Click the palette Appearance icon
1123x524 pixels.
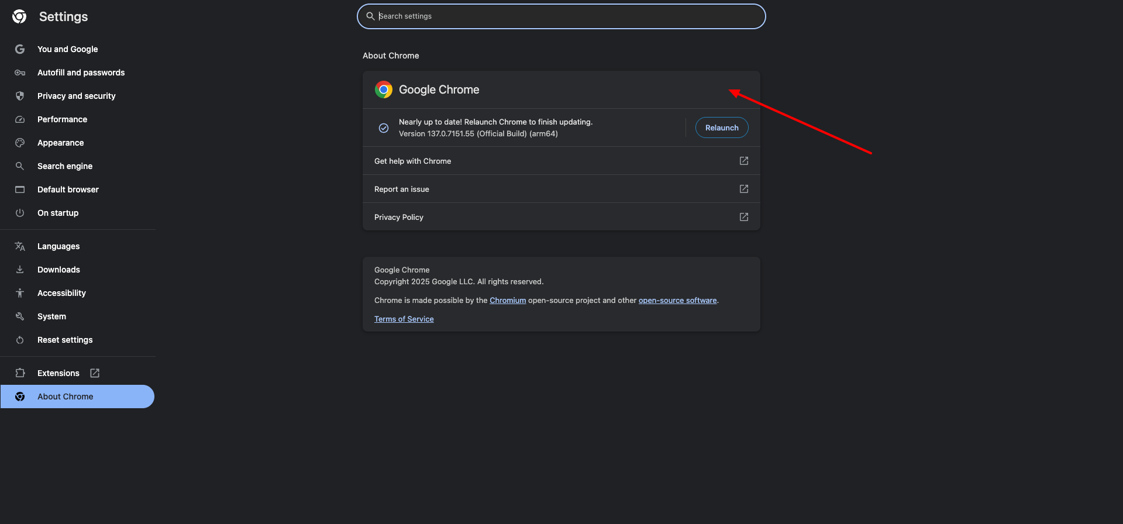click(x=20, y=143)
